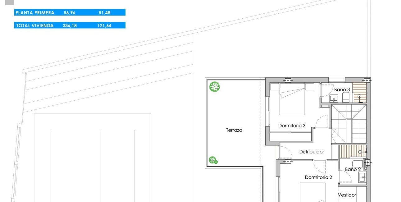The height and width of the screenshot is (202, 401).
Task: Select the shower tray beside the Distribuidor
Action: [x=353, y=152]
